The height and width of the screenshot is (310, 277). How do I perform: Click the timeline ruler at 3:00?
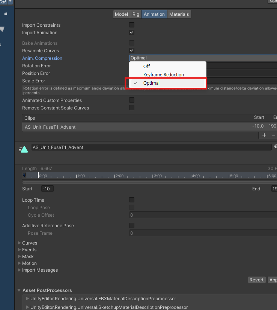(153, 176)
